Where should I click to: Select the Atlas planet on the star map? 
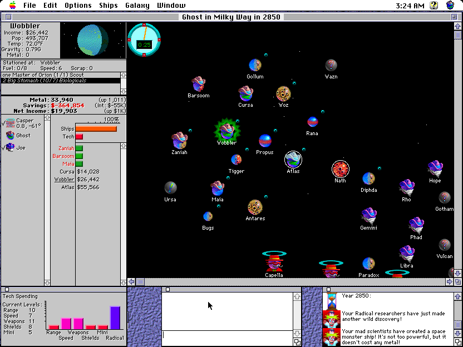click(x=293, y=160)
